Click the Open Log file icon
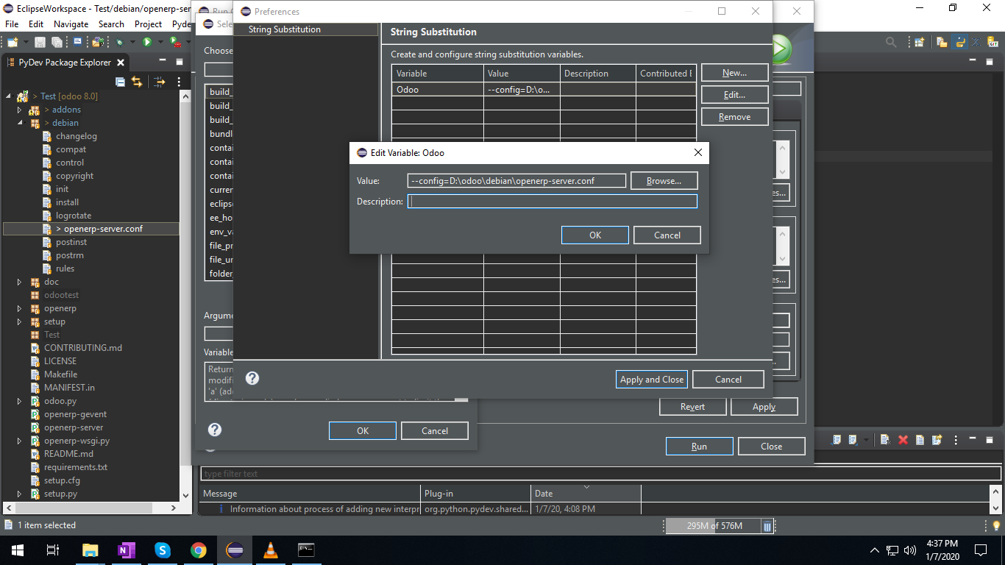1005x565 pixels. tap(920, 440)
